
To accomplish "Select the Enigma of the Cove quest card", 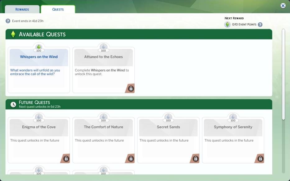I will (x=39, y=140).
